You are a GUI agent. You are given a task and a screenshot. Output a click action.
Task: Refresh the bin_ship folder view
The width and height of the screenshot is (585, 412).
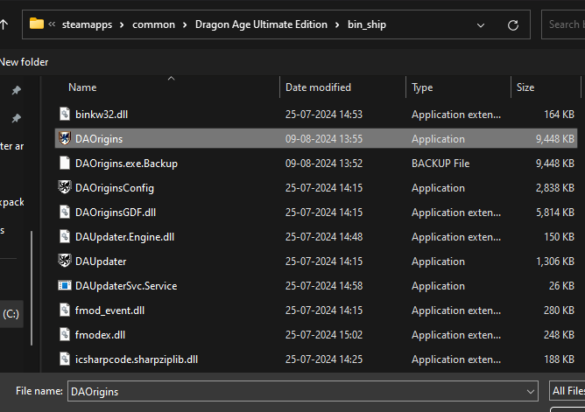(513, 25)
